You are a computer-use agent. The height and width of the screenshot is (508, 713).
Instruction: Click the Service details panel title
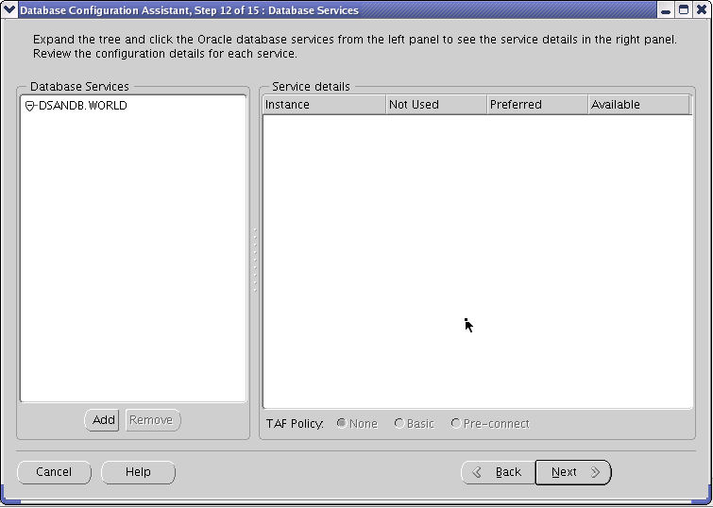click(x=311, y=87)
